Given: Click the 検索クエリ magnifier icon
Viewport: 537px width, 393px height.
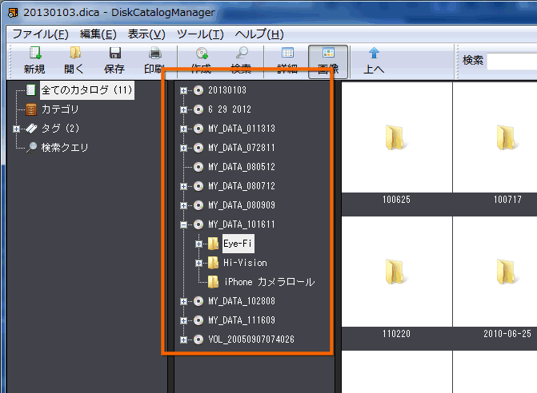Looking at the screenshot, I should coord(31,148).
